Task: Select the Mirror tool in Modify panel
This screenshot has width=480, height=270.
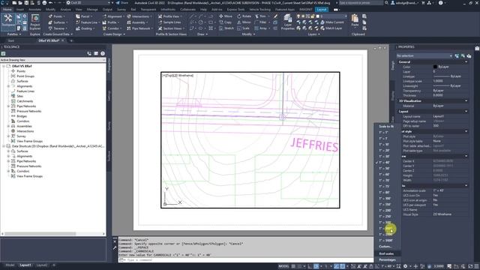Action: 244,22
